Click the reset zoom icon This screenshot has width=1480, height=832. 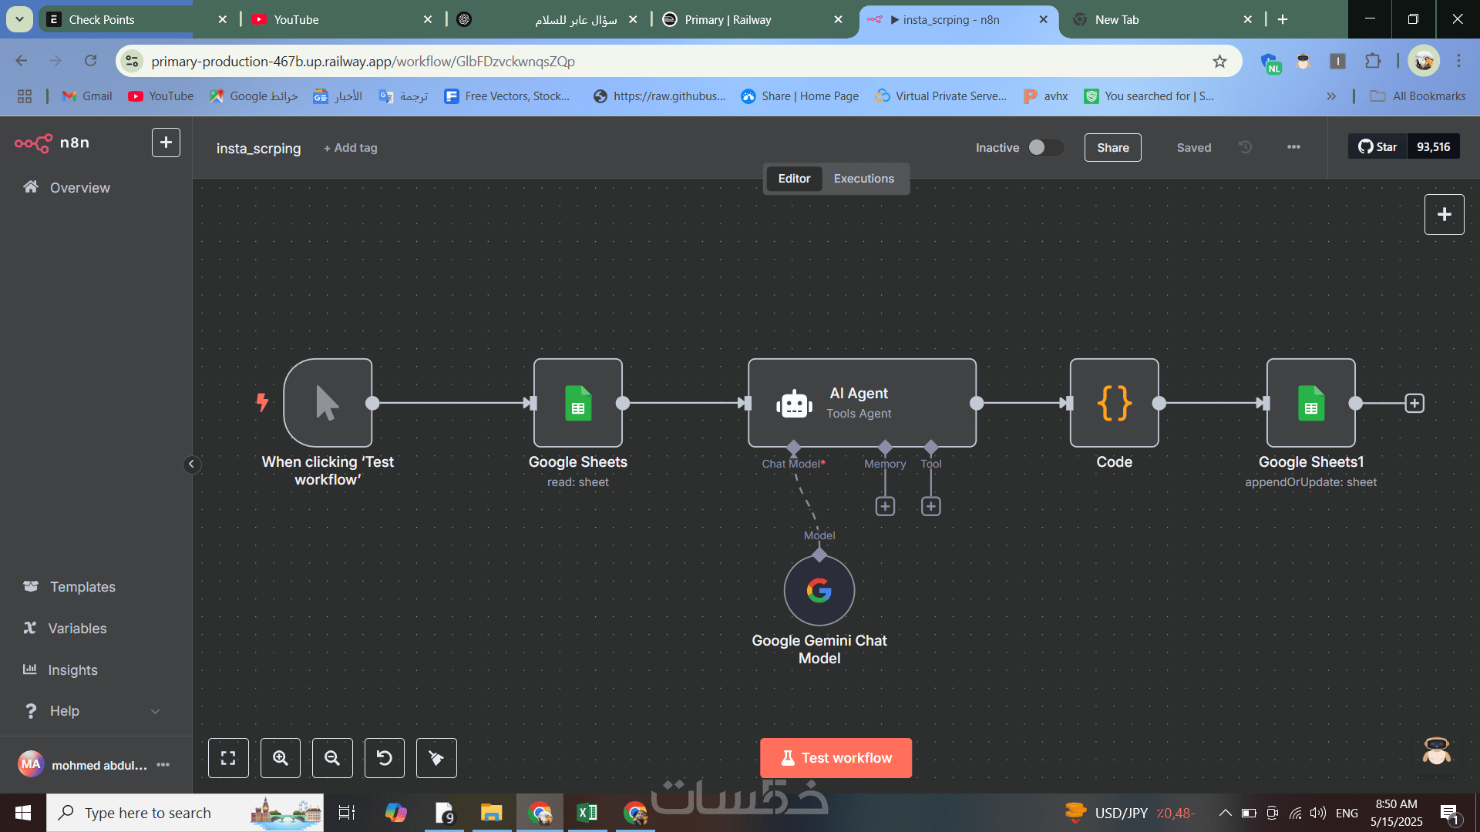click(x=384, y=758)
